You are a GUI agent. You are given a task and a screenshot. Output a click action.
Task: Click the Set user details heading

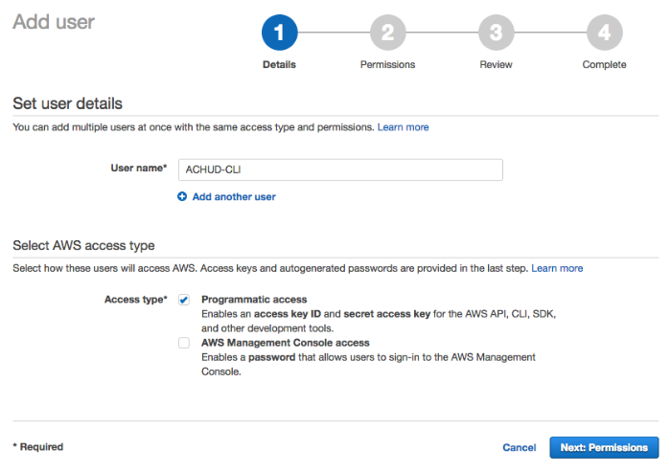(x=68, y=103)
